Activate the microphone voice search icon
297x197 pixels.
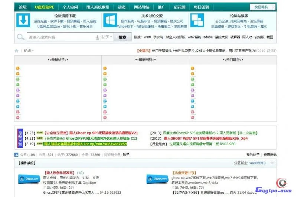[x=97, y=37]
